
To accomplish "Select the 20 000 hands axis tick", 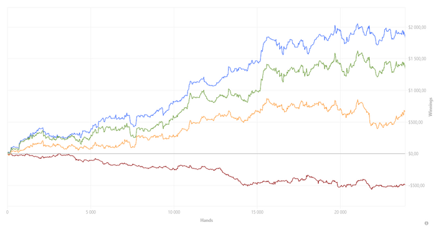I will pos(340,212).
